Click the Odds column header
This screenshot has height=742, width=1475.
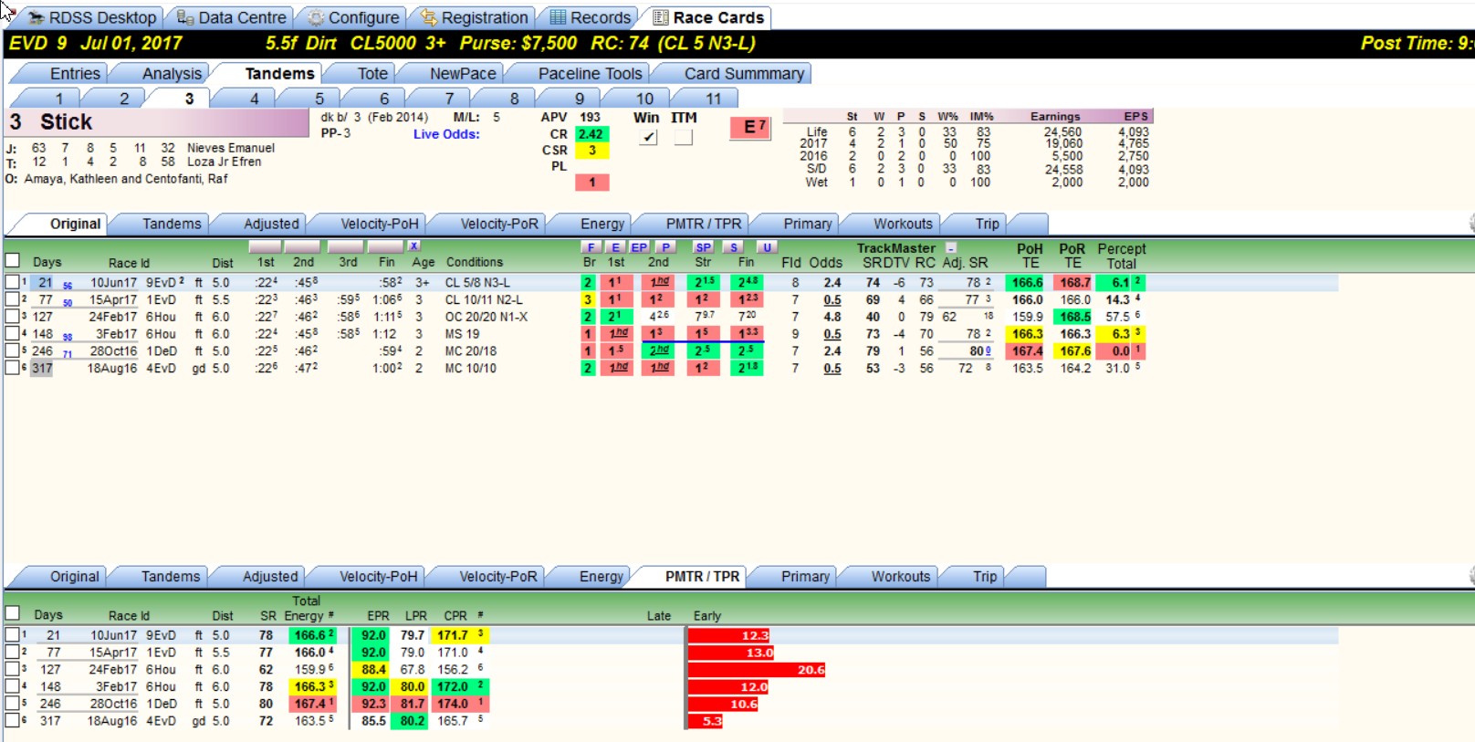825,262
